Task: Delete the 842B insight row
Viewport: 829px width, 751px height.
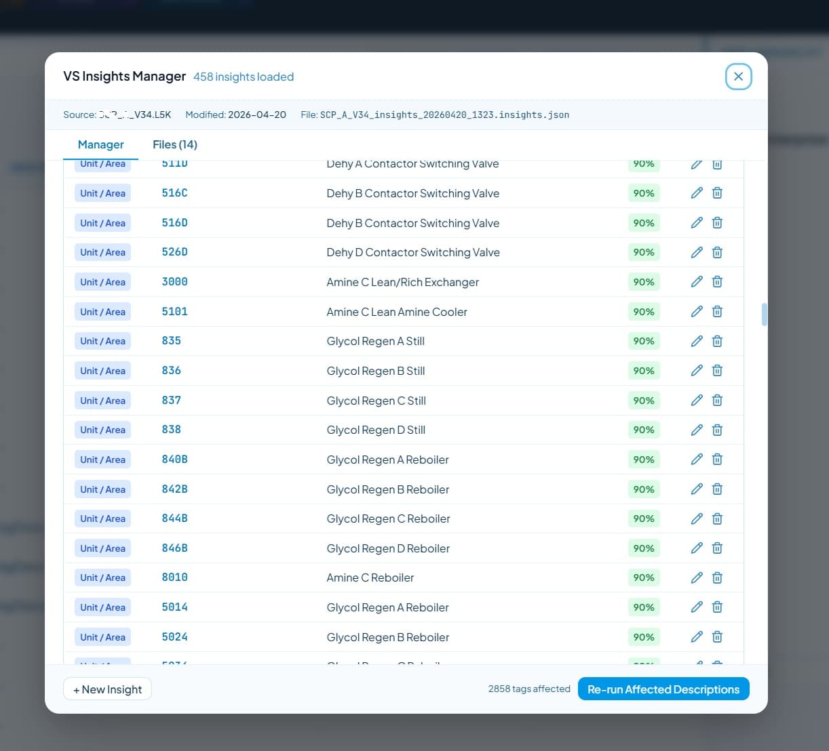Action: pos(717,489)
